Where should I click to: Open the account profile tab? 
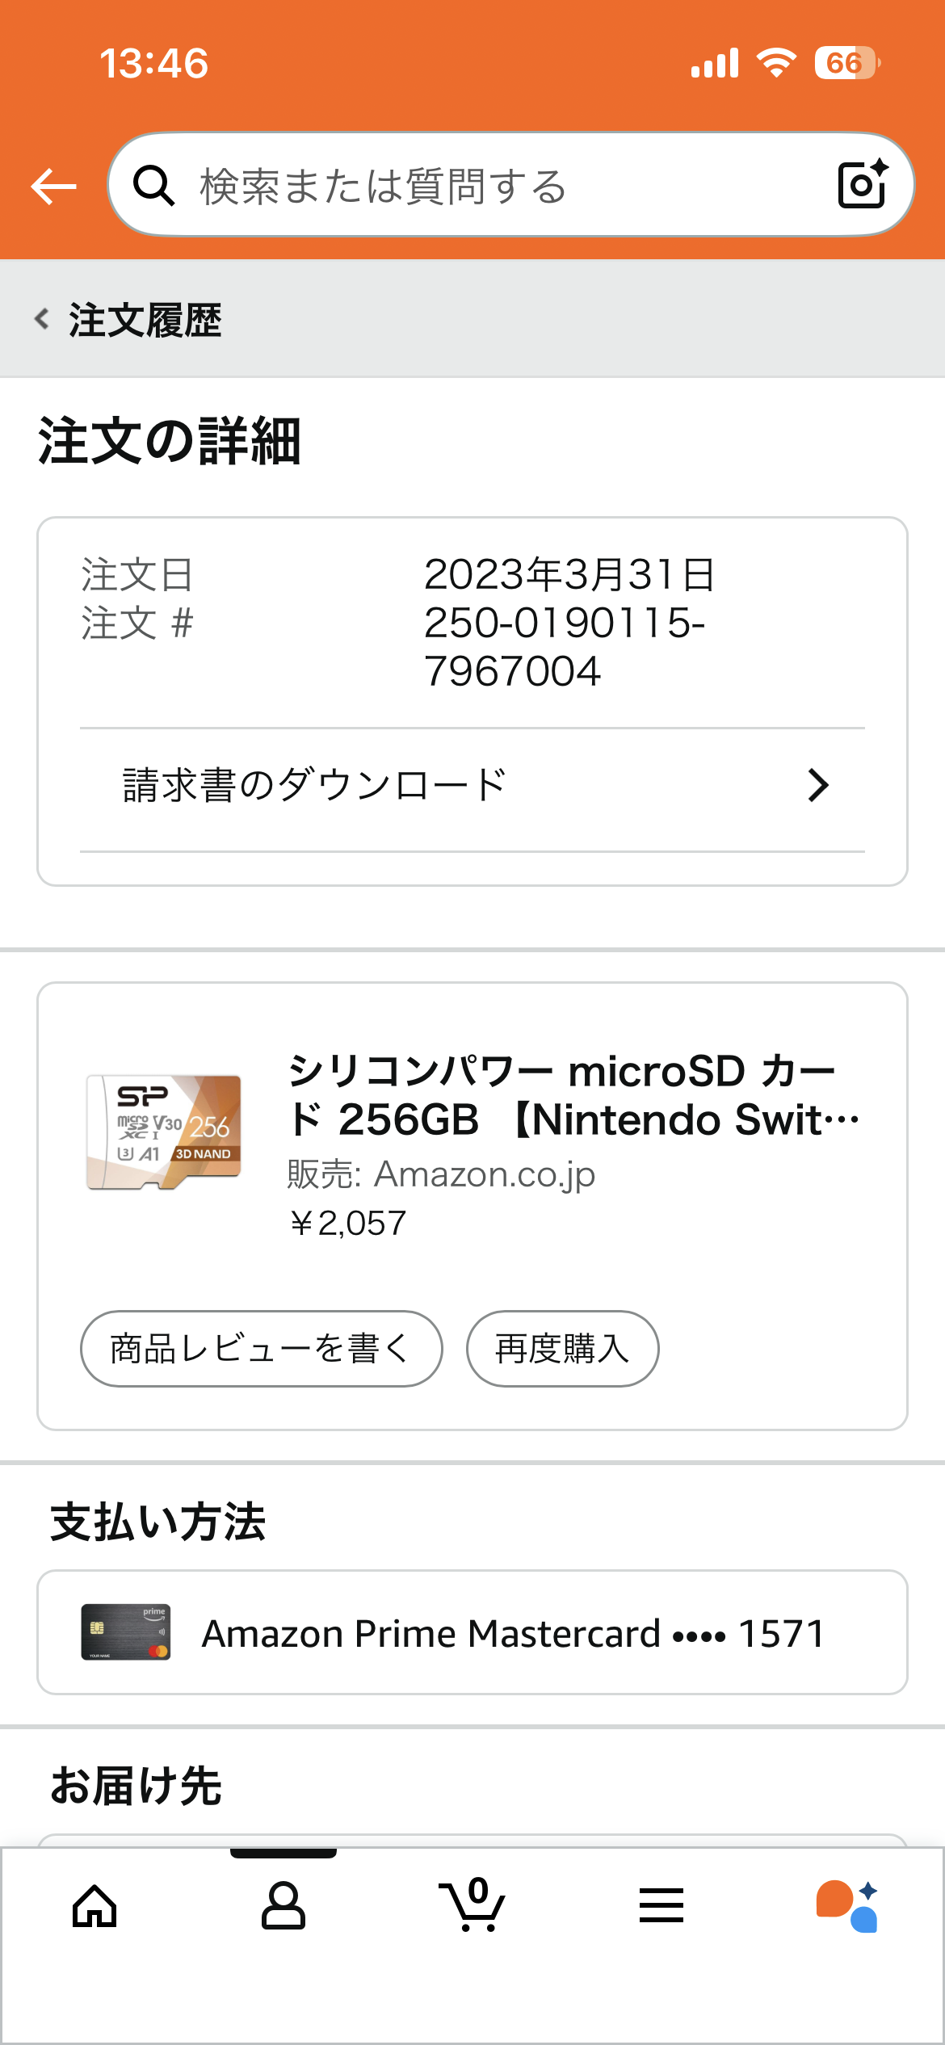click(283, 1906)
